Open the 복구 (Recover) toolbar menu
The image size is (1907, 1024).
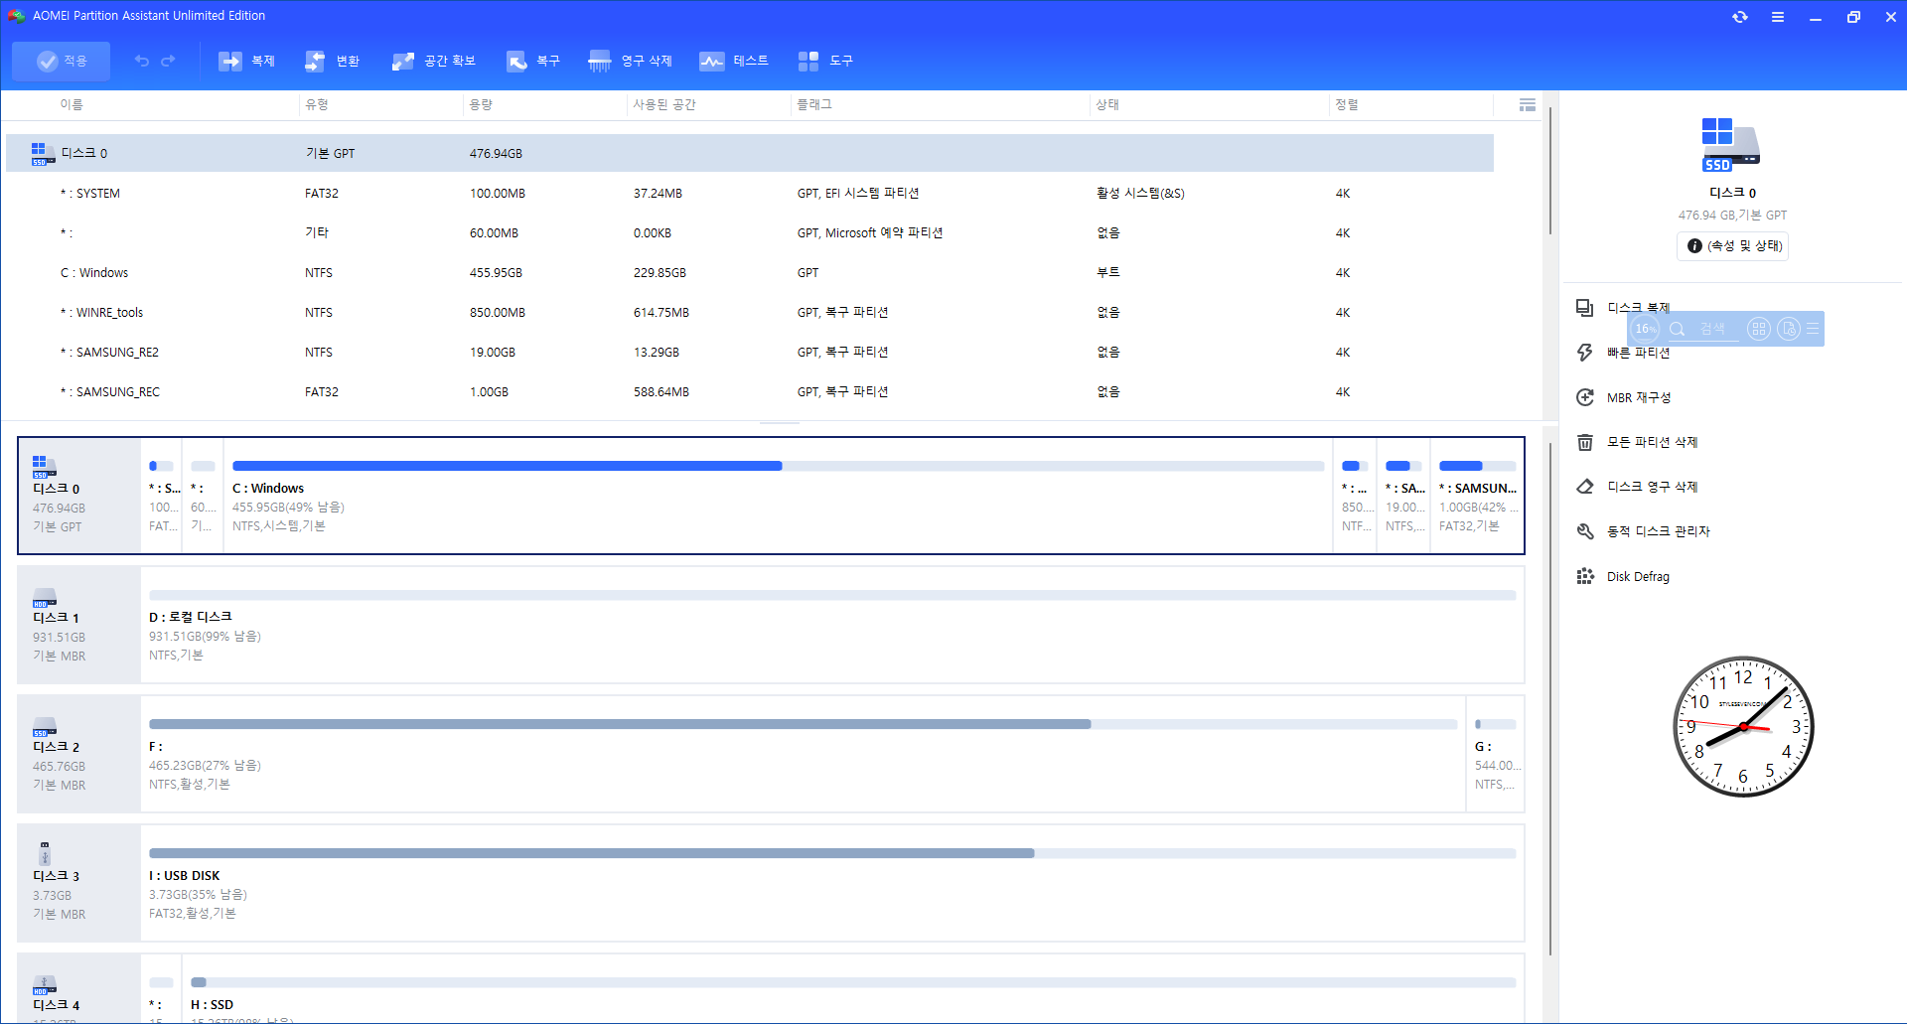point(533,61)
